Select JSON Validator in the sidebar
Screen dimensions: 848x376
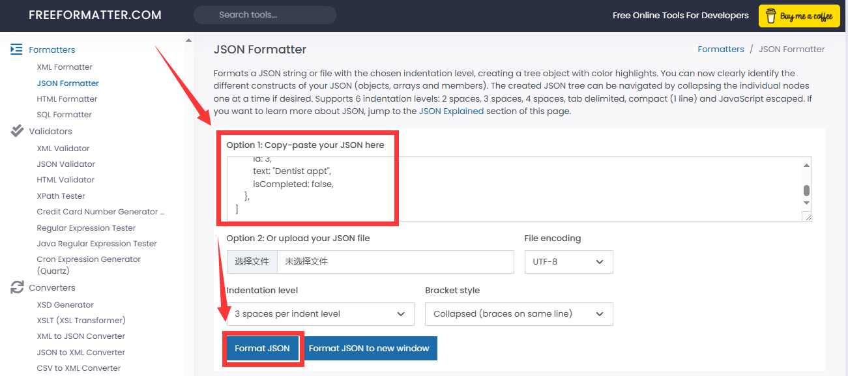(x=66, y=164)
